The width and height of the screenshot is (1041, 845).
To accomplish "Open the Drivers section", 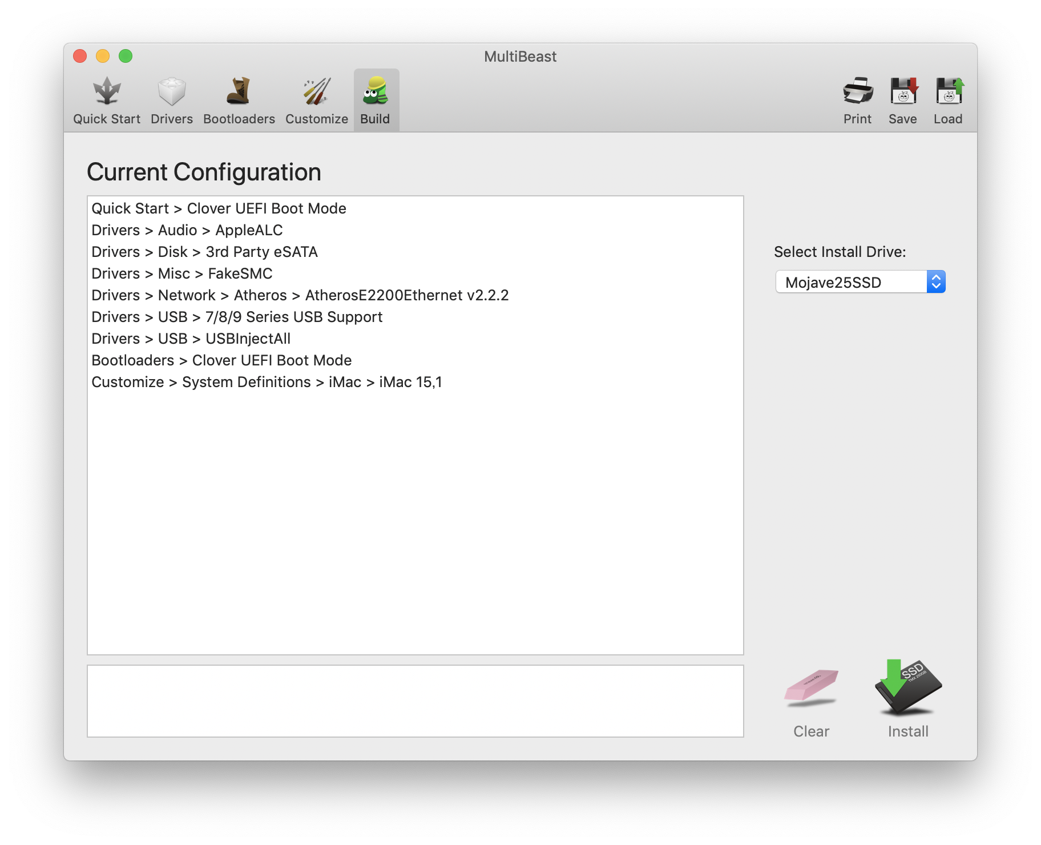I will click(172, 100).
